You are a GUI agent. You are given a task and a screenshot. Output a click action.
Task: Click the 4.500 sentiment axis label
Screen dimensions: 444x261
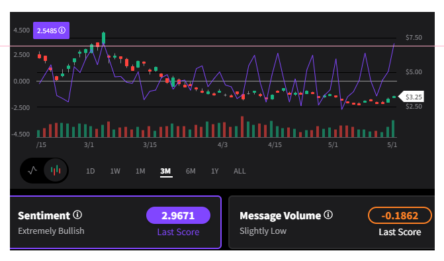(x=22, y=30)
